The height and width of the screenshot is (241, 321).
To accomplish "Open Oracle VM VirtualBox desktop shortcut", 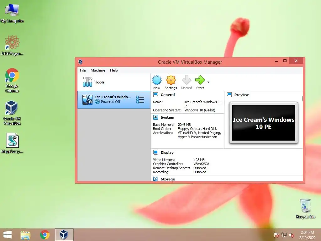I will click(x=12, y=113).
